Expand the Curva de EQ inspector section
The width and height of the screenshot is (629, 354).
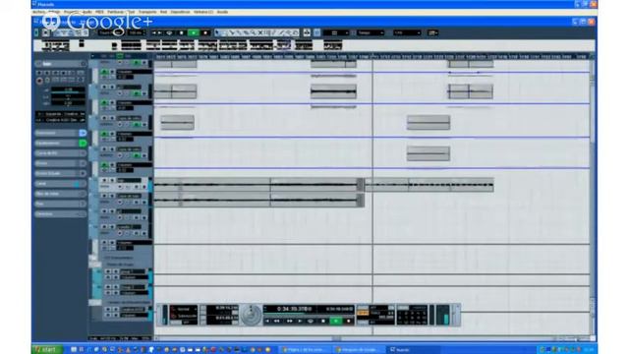click(60, 153)
